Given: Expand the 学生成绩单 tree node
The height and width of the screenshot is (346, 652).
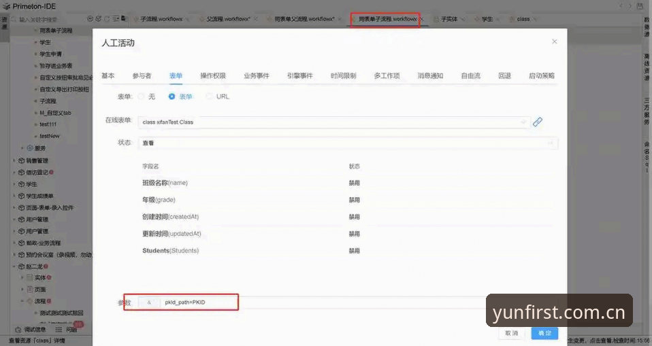Looking at the screenshot, I should tap(14, 196).
